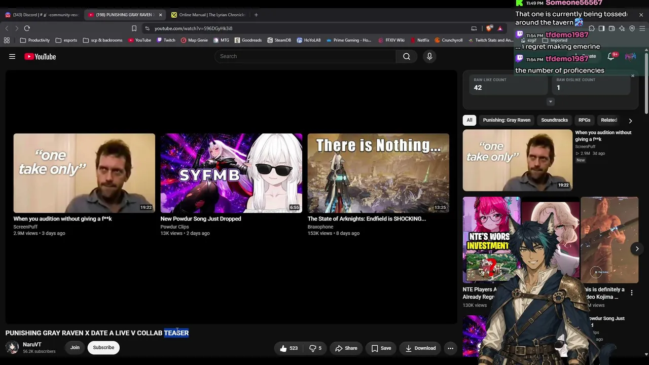
Task: Click the address bar URL
Action: tap(193, 28)
